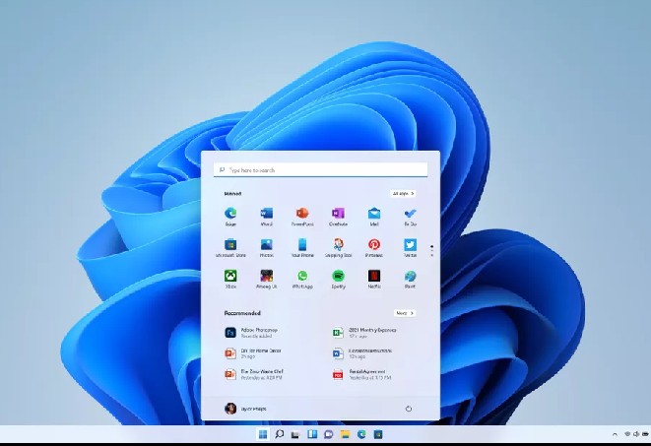Open the network icon in system tray

point(627,434)
